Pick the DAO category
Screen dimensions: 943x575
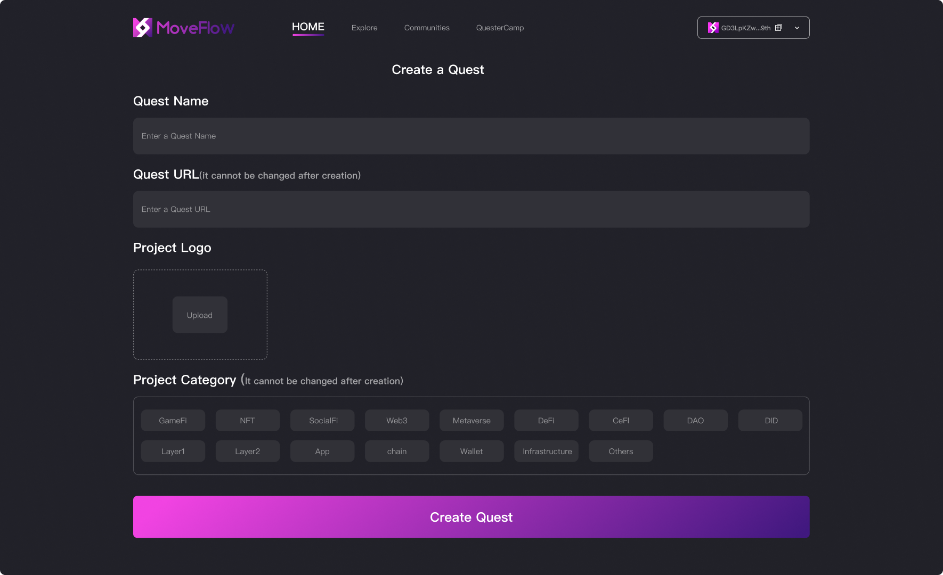pos(695,421)
